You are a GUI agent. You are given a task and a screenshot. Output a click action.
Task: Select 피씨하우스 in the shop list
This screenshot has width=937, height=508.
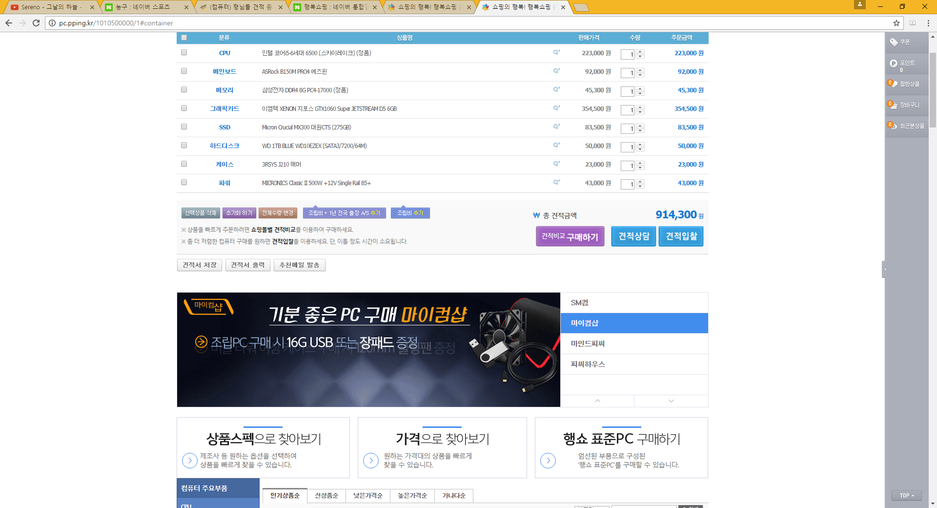pos(588,364)
